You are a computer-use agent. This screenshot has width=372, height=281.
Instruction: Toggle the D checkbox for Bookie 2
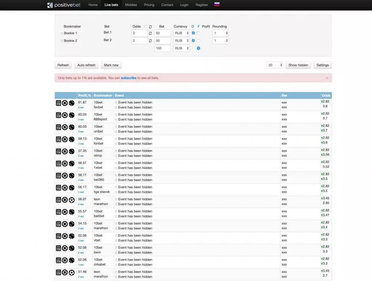[193, 41]
